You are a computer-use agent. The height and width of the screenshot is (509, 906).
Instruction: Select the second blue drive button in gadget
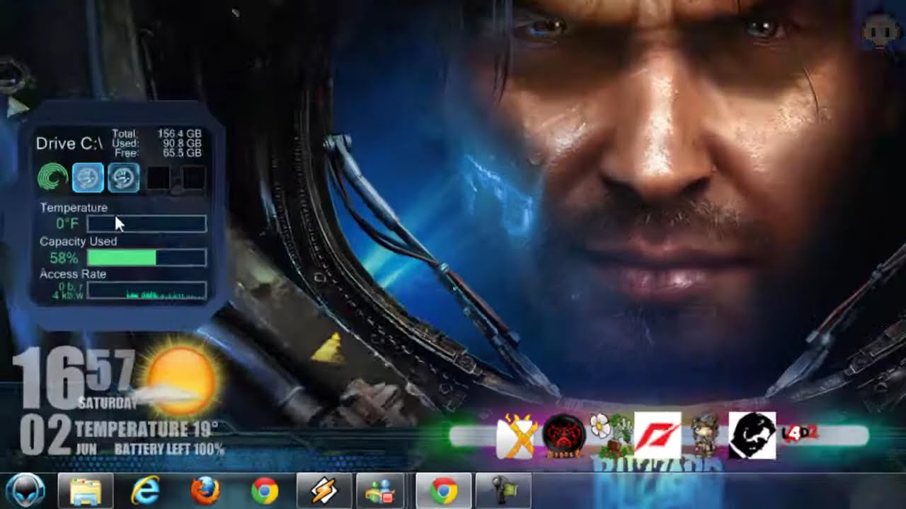[x=123, y=177]
